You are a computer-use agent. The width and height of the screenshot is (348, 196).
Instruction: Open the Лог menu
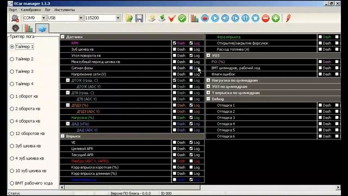tap(47, 10)
